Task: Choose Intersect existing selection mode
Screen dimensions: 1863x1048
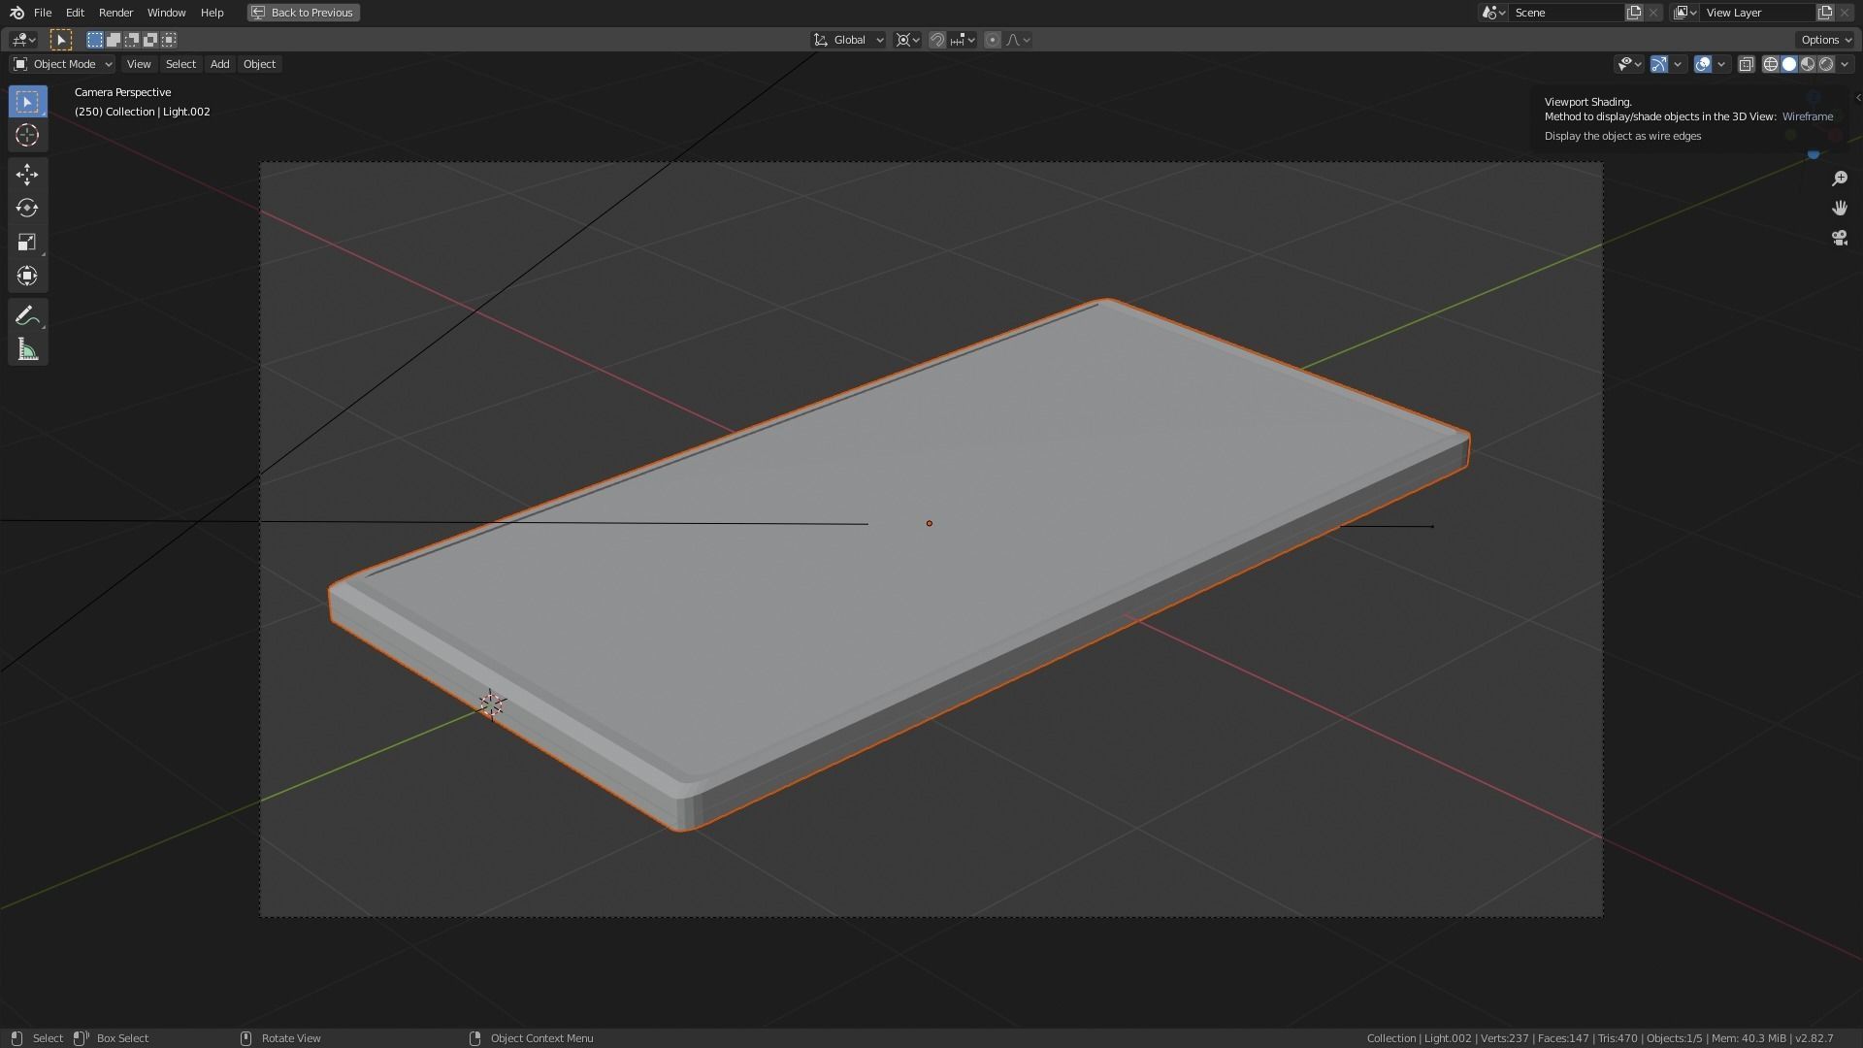Action: 169,40
